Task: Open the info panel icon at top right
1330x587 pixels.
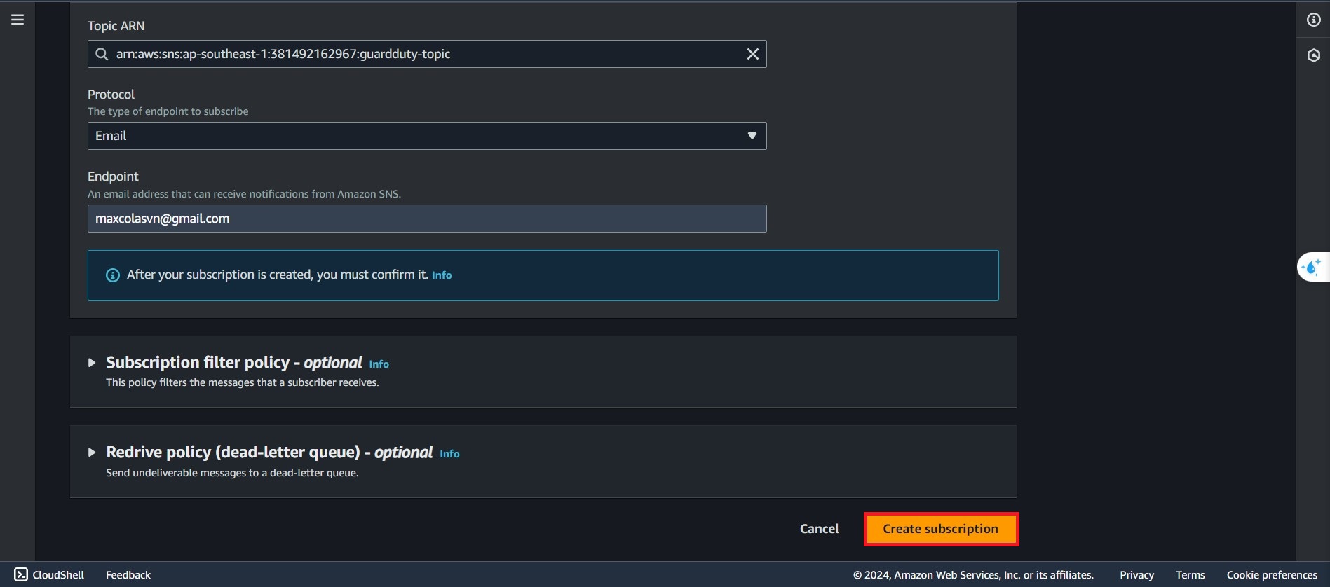Action: [x=1313, y=20]
